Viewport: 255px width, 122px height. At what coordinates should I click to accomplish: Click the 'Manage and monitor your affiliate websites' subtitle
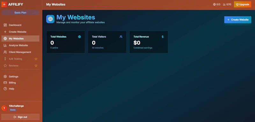[x=81, y=22]
